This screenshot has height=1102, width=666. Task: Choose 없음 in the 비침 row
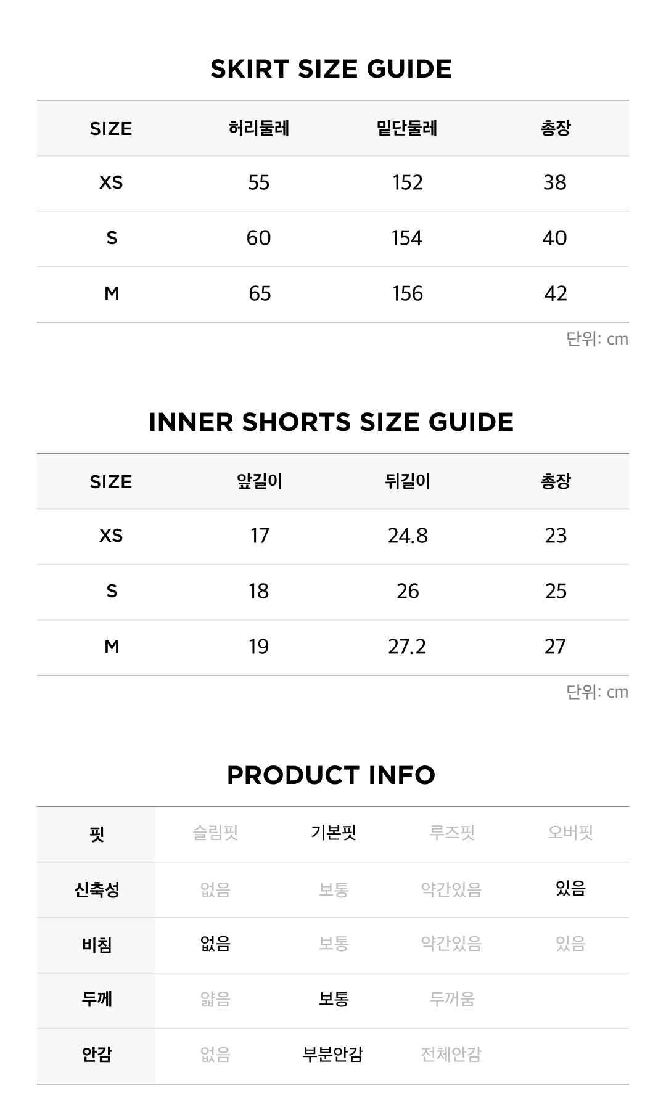click(215, 944)
